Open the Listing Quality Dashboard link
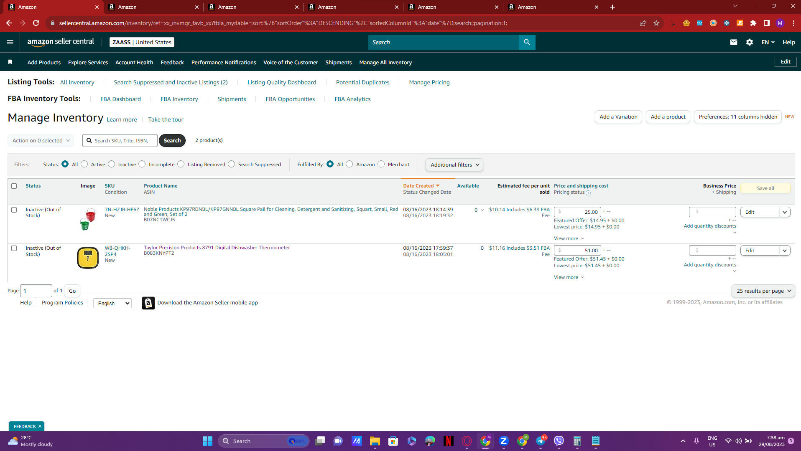Image resolution: width=801 pixels, height=451 pixels. [282, 82]
